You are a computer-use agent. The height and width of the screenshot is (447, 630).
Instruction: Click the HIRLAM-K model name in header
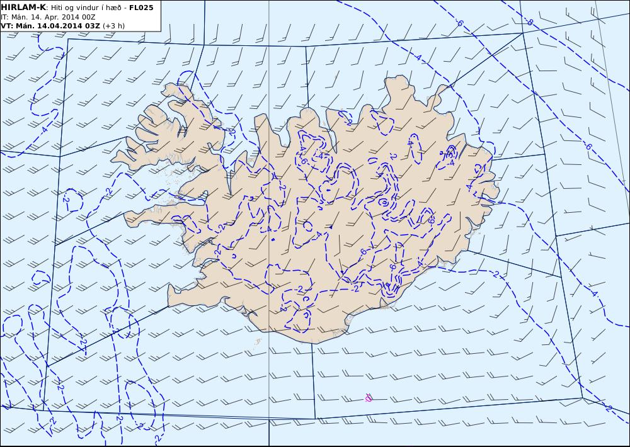click(x=23, y=8)
